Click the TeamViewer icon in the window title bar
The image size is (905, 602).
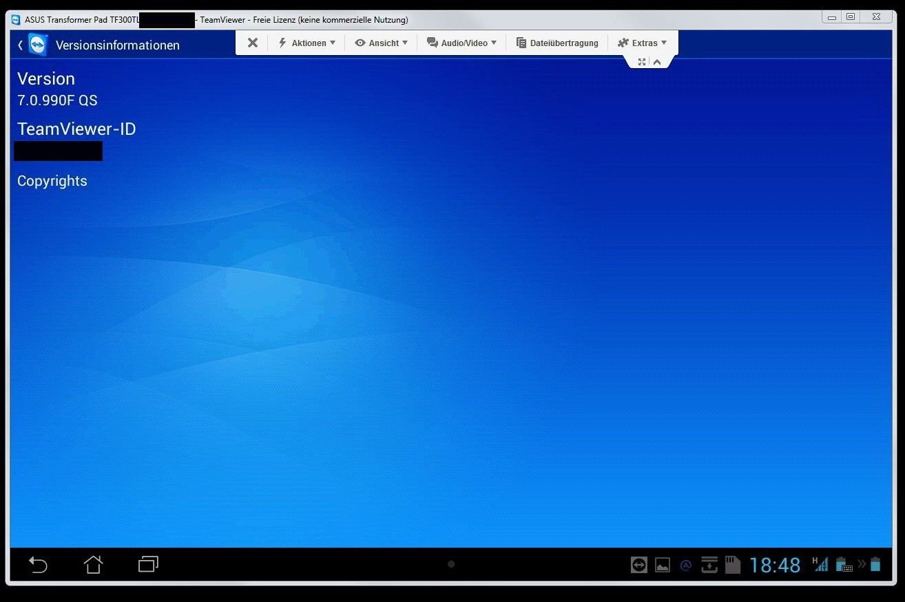(16, 19)
